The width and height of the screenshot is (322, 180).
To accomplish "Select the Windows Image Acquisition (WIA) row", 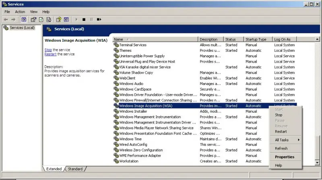I will click(x=204, y=105).
